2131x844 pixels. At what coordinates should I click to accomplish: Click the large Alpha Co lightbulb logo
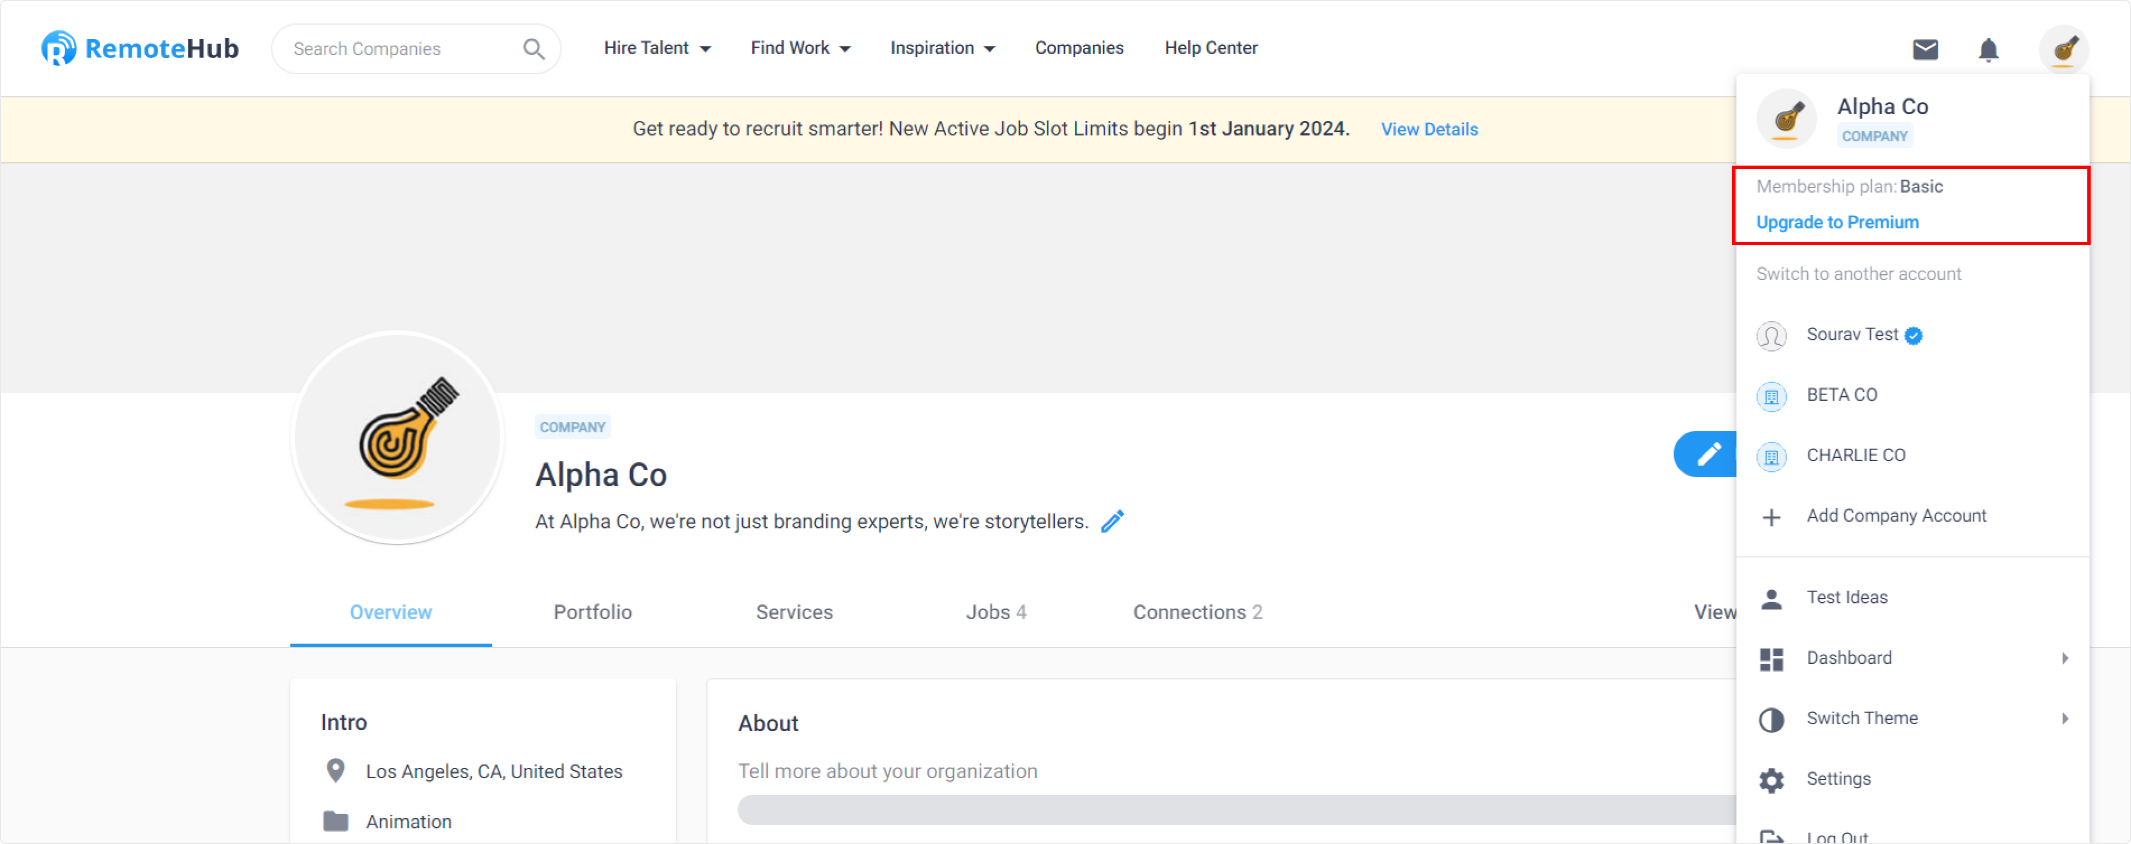(398, 438)
